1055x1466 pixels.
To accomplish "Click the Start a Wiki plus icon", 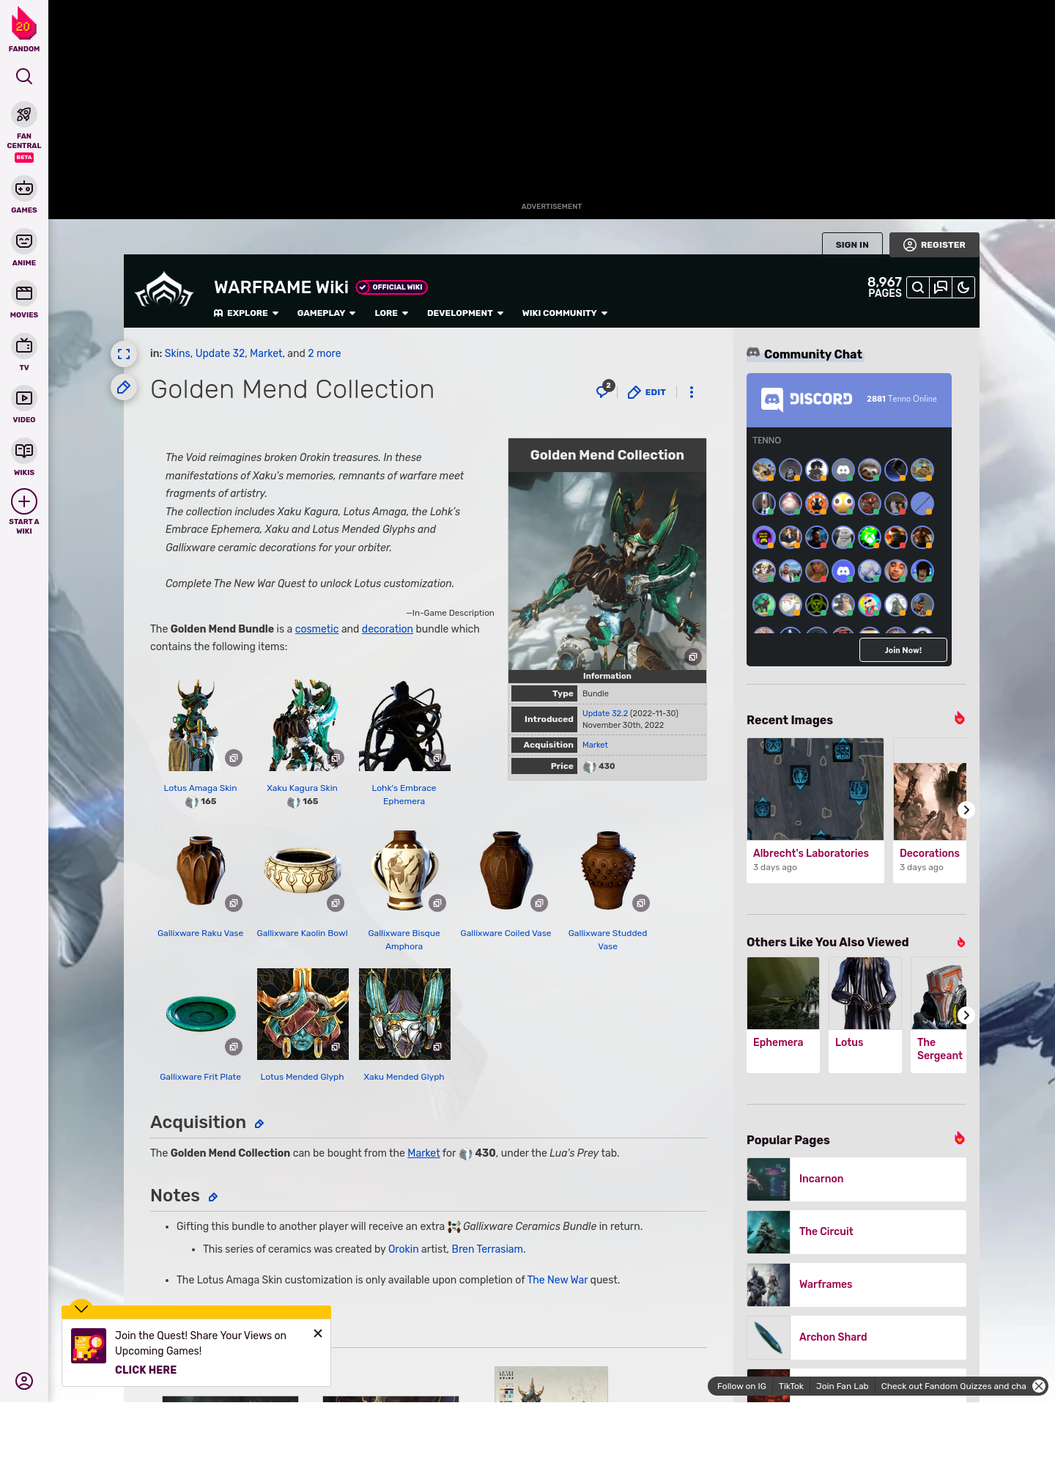I will (x=24, y=501).
